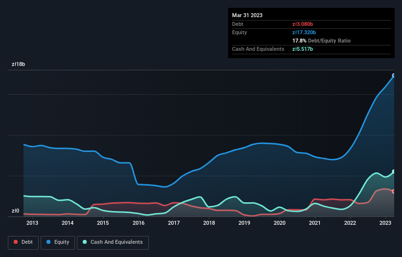Select the 2013 x-axis label
Image resolution: width=402 pixels, height=257 pixels.
pyautogui.click(x=32, y=223)
